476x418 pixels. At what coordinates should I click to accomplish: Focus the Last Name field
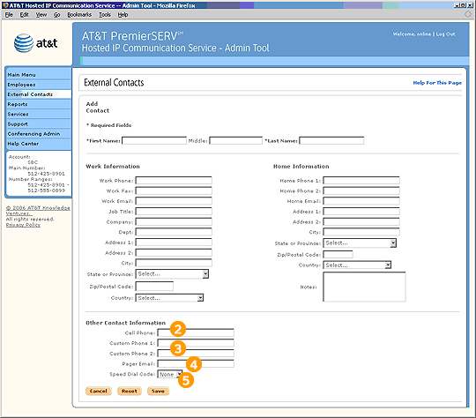(331, 140)
